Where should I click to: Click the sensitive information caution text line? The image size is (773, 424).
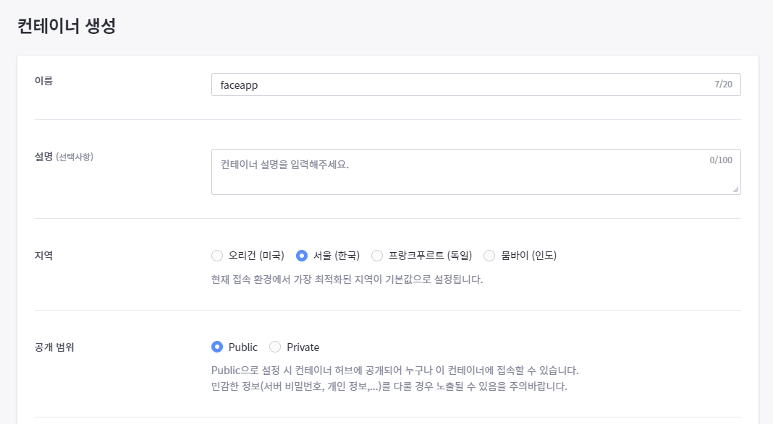389,386
